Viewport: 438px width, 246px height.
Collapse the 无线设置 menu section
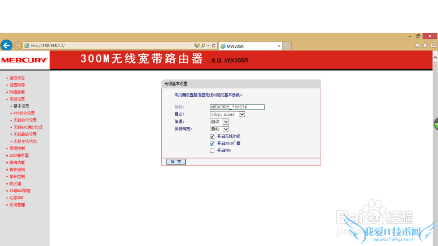[17, 99]
